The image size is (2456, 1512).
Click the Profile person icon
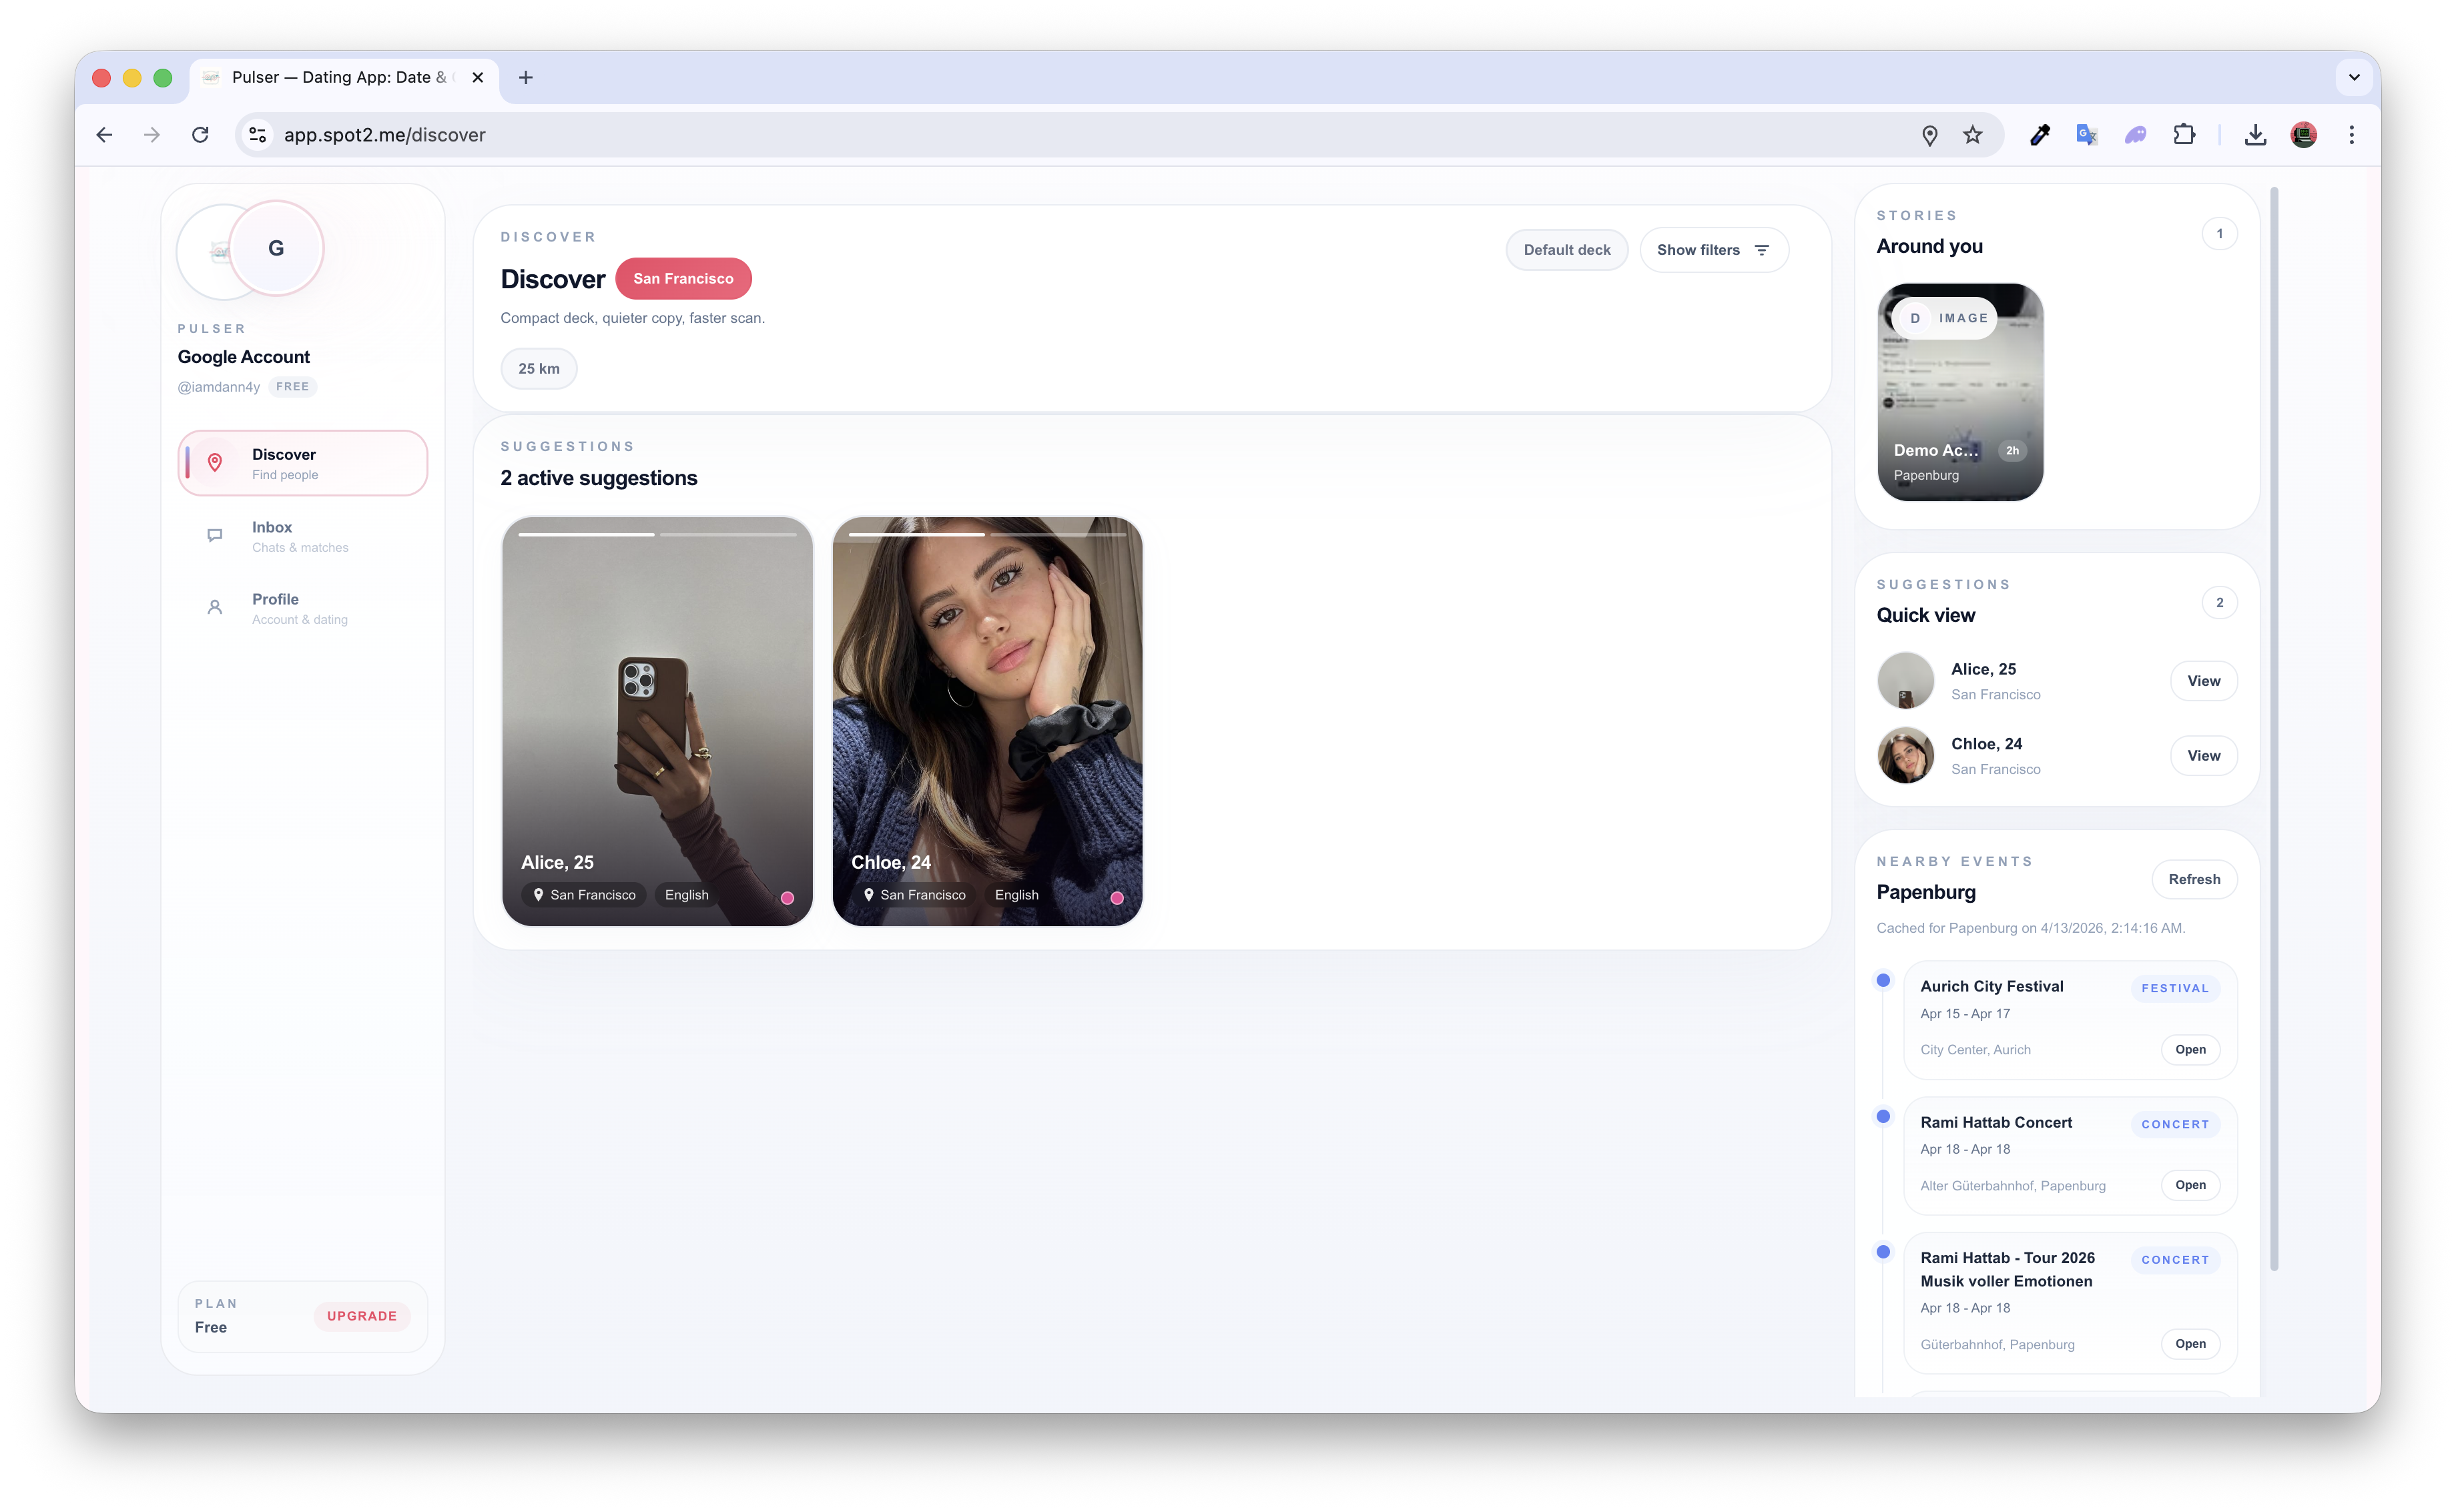[214, 608]
